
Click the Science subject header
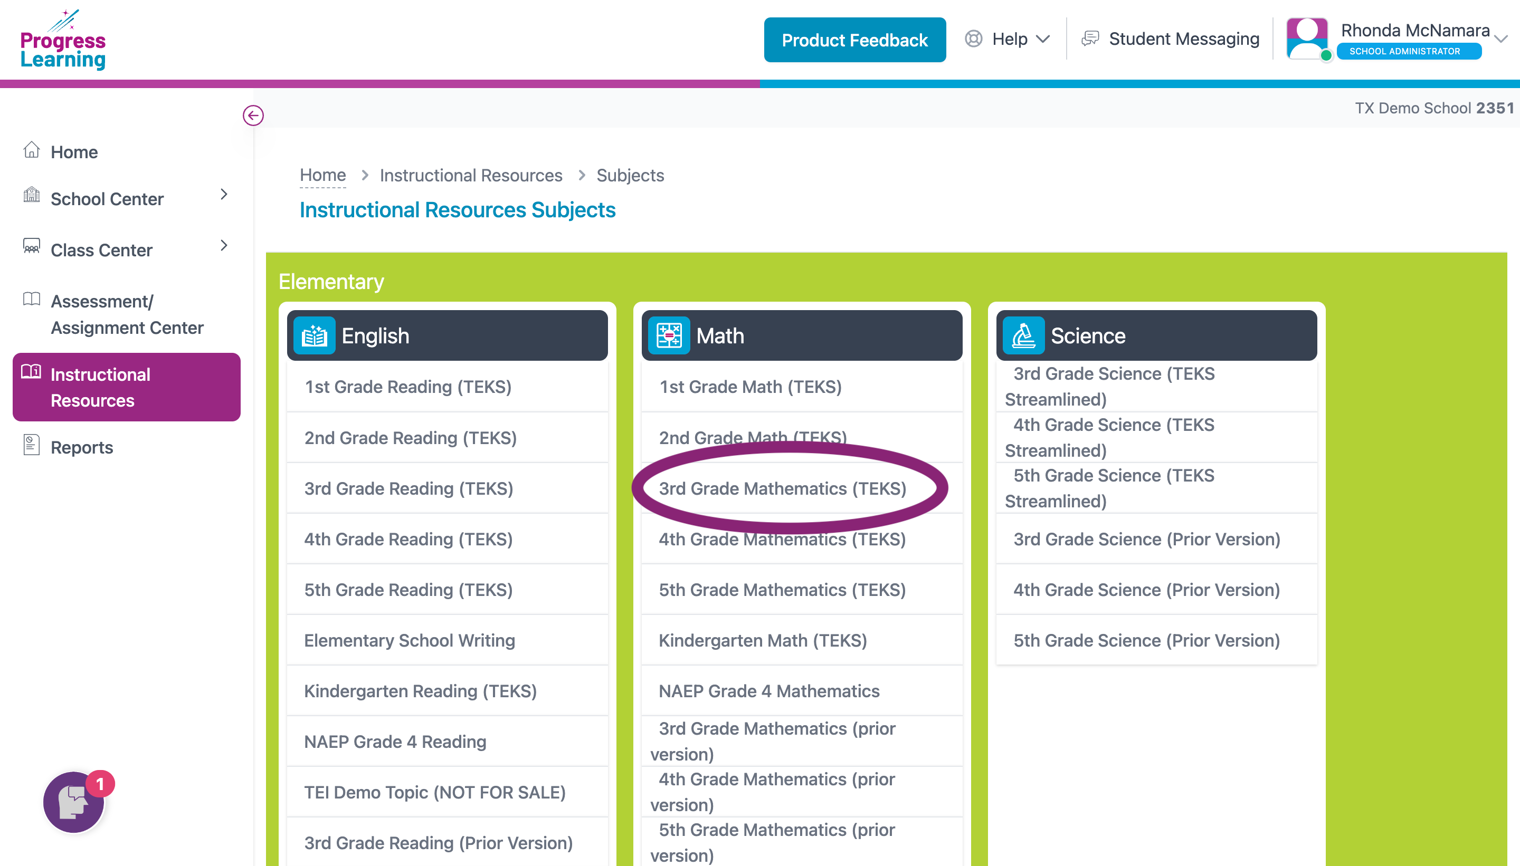tap(1156, 335)
